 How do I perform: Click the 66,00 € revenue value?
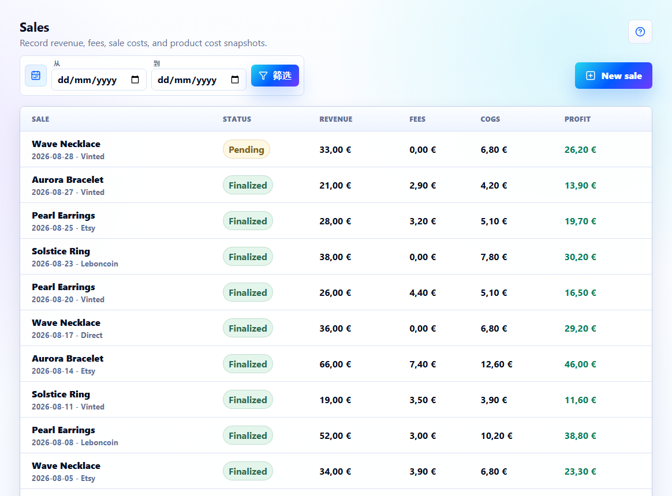(335, 364)
